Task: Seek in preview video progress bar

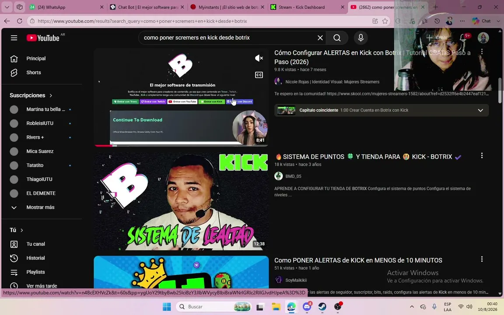Action: (181, 146)
